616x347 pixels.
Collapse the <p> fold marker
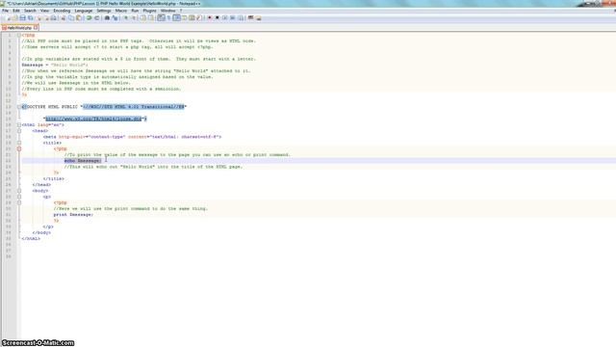click(19, 197)
